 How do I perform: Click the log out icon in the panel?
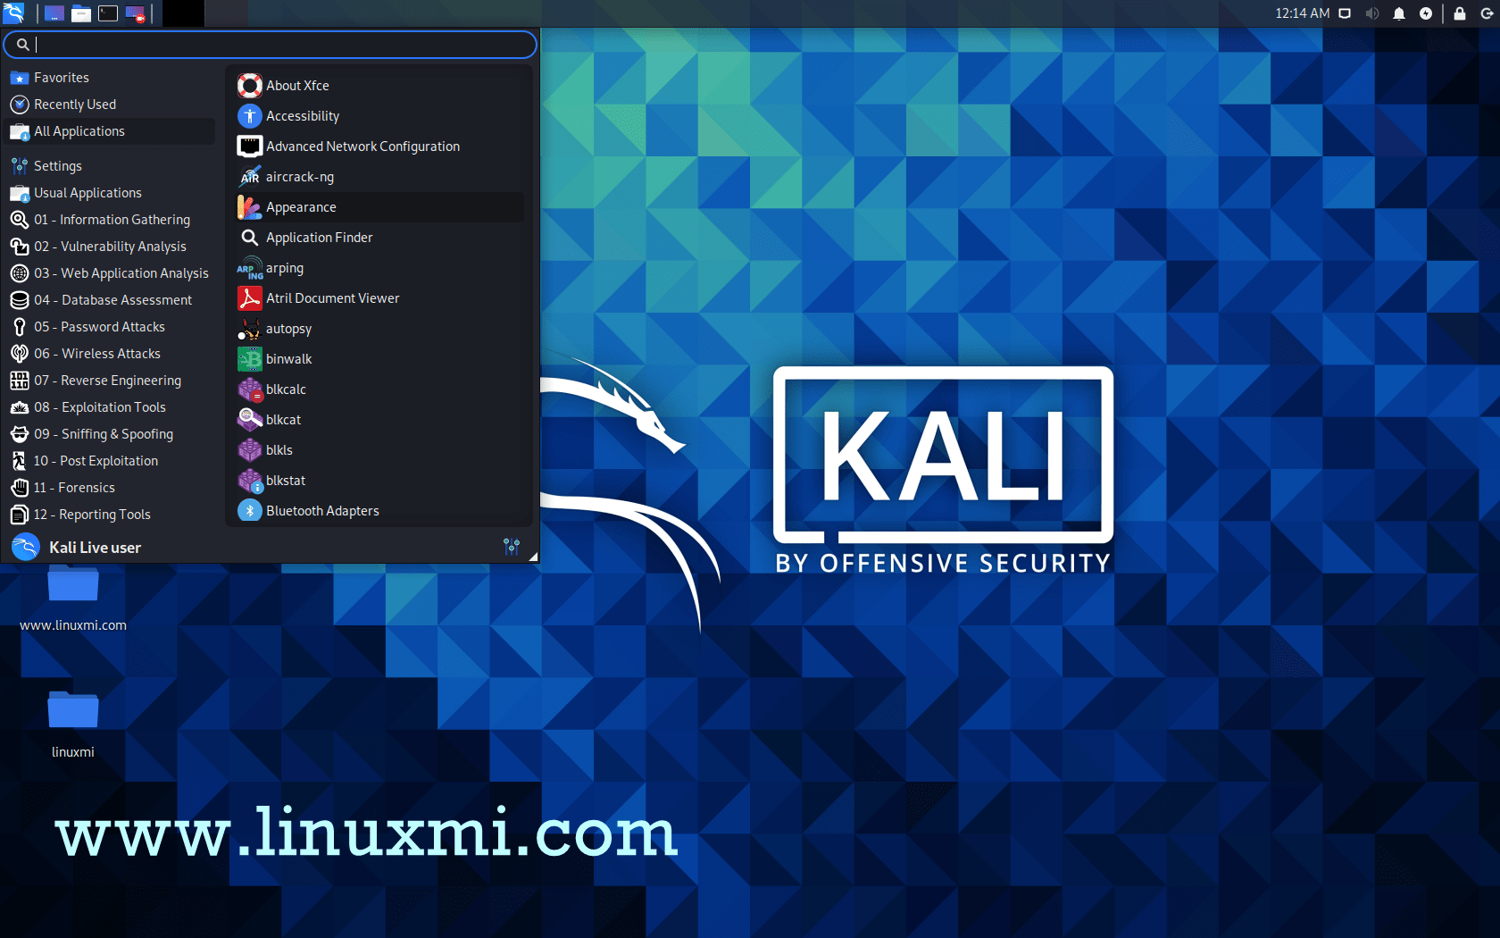[x=1487, y=13]
